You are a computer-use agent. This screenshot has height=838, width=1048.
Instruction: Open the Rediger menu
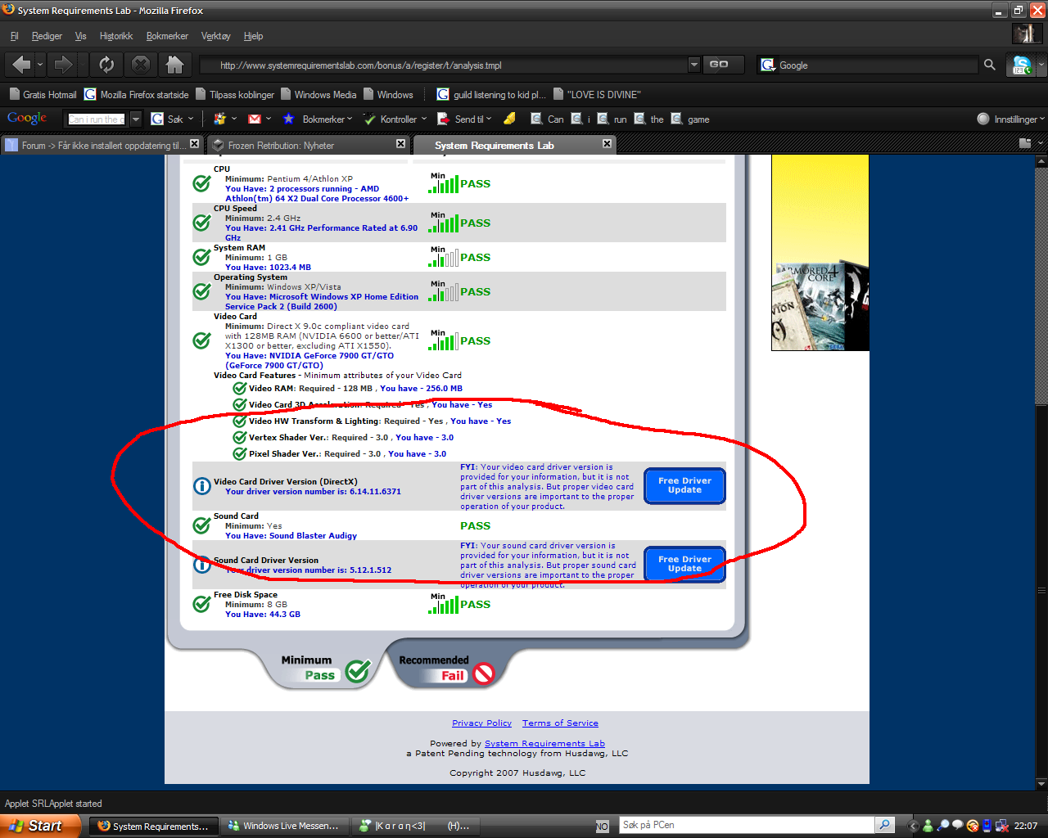(x=47, y=36)
